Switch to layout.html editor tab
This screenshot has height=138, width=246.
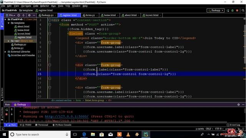click(x=151, y=15)
